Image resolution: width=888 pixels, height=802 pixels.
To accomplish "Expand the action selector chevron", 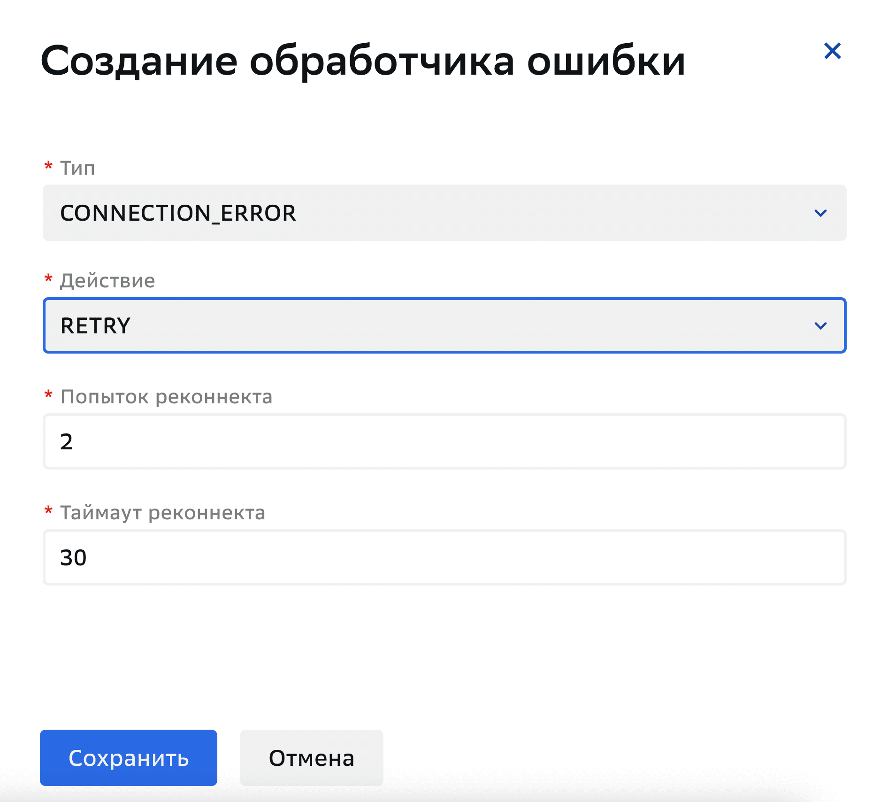I will coord(820,325).
